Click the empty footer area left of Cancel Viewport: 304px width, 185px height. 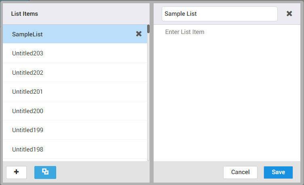coord(188,172)
